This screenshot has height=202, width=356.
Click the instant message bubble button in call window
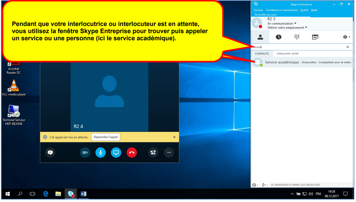click(x=50, y=152)
